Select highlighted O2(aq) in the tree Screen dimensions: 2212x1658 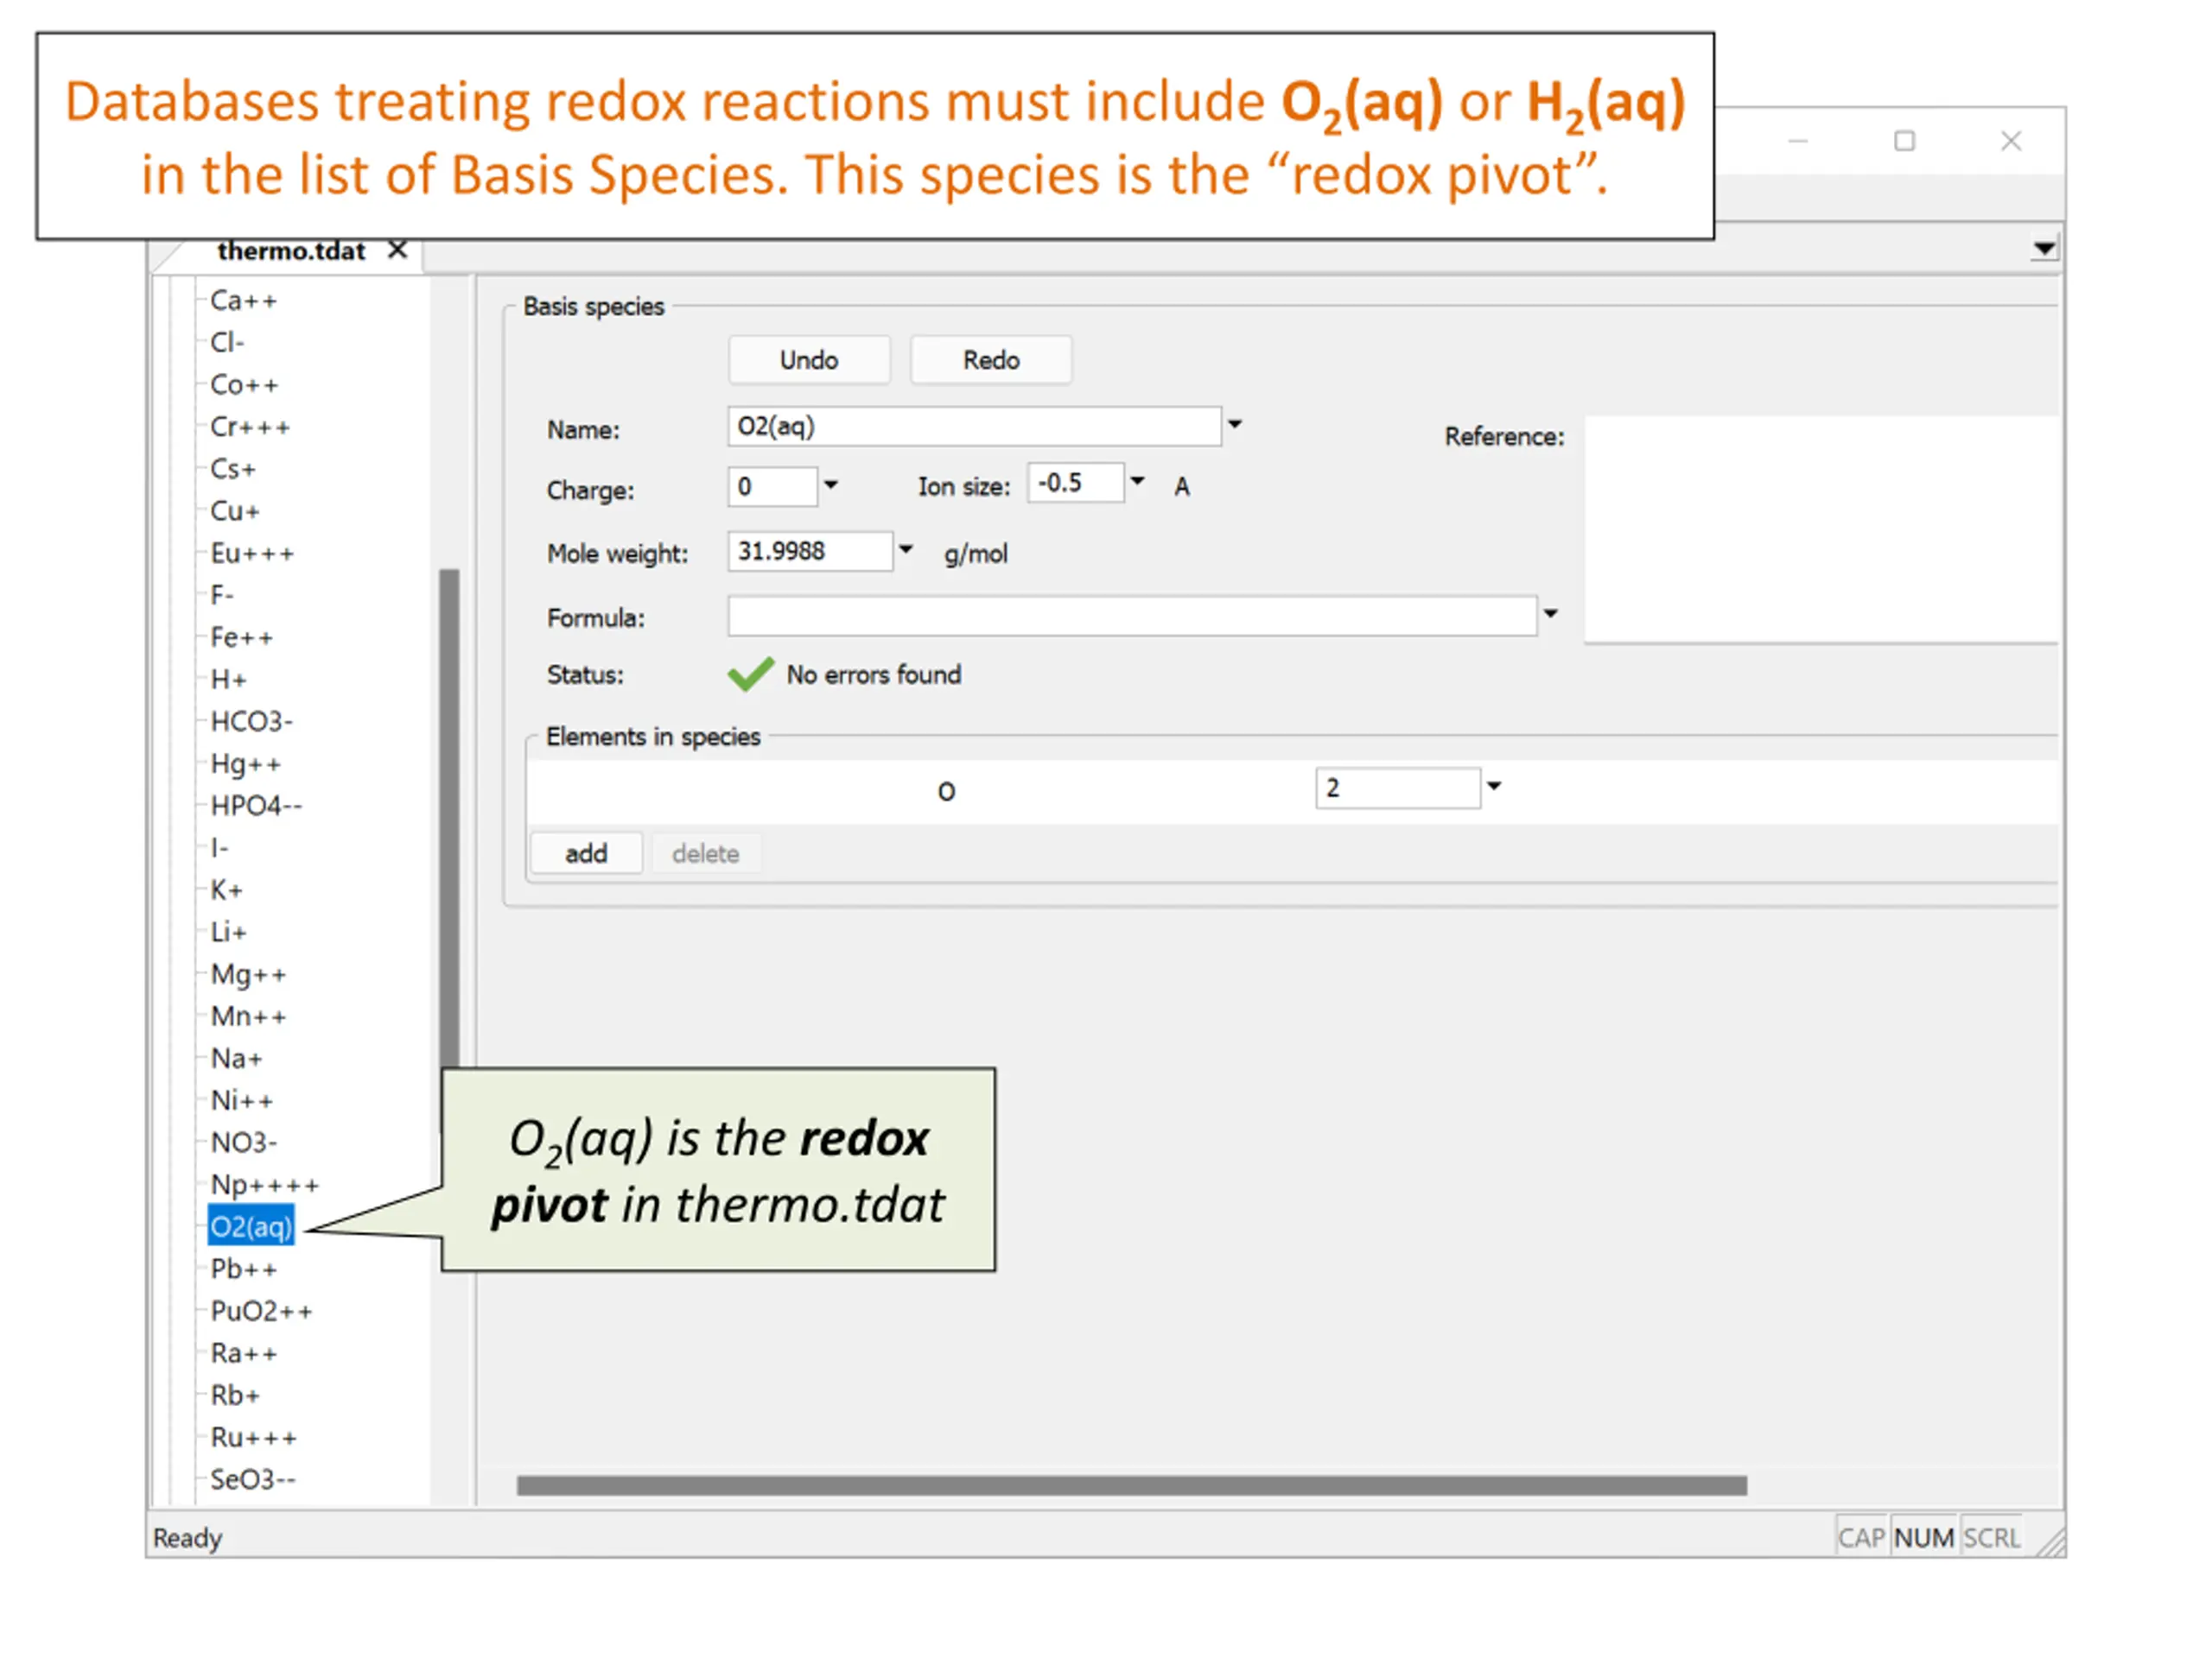tap(251, 1226)
